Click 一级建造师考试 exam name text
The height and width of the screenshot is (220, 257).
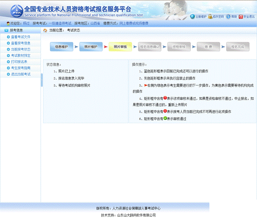[60, 24]
